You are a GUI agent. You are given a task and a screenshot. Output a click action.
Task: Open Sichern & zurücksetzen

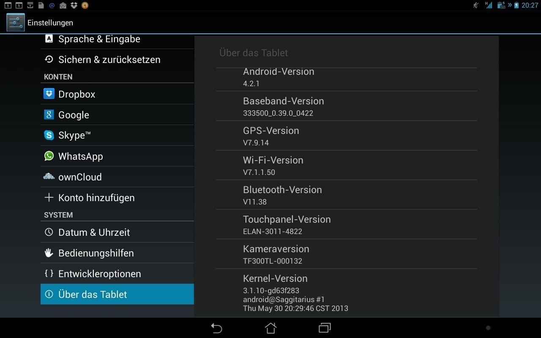(x=117, y=60)
